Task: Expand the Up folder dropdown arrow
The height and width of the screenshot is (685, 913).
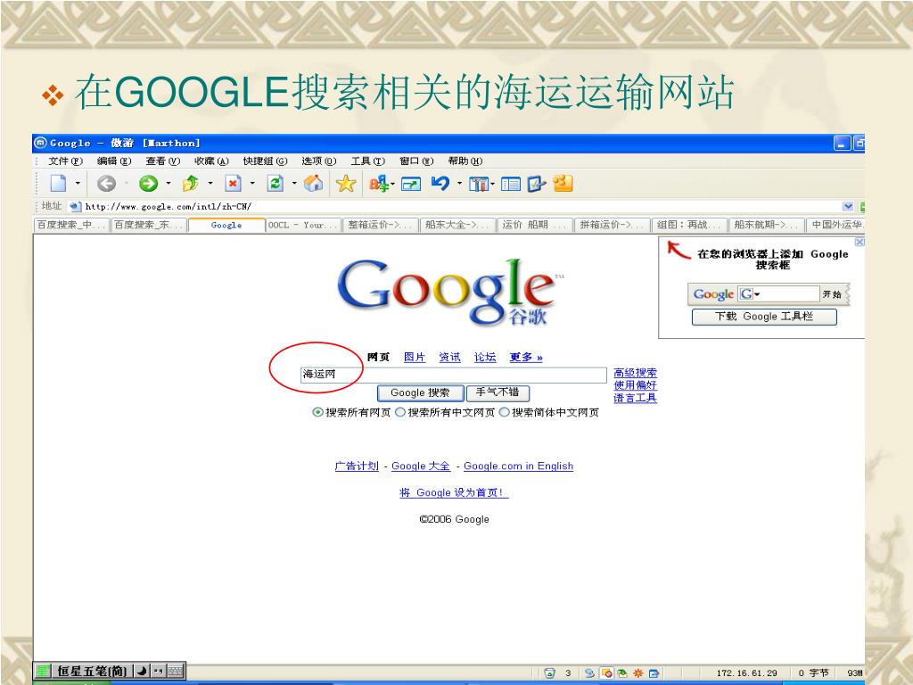Action: click(210, 184)
